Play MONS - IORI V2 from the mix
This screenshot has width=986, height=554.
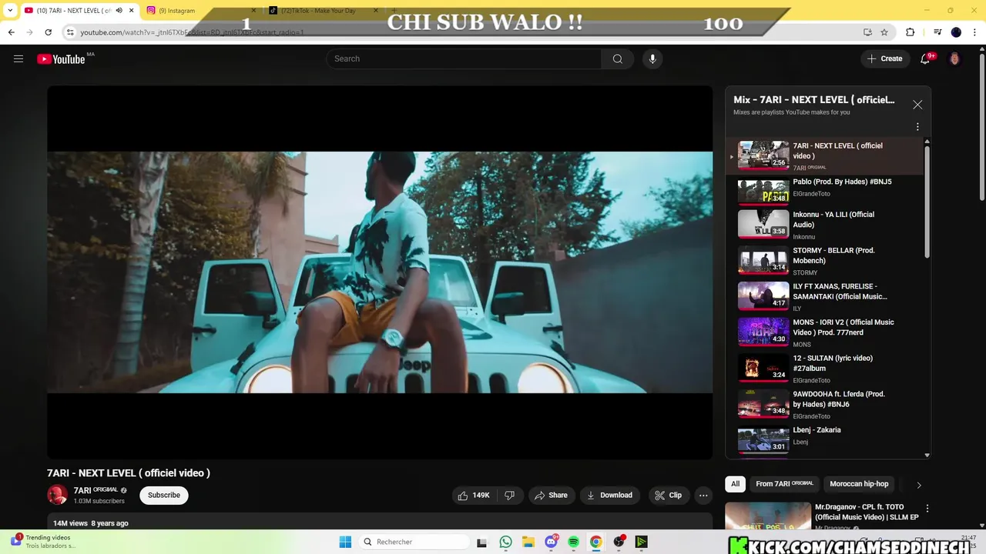point(823,334)
